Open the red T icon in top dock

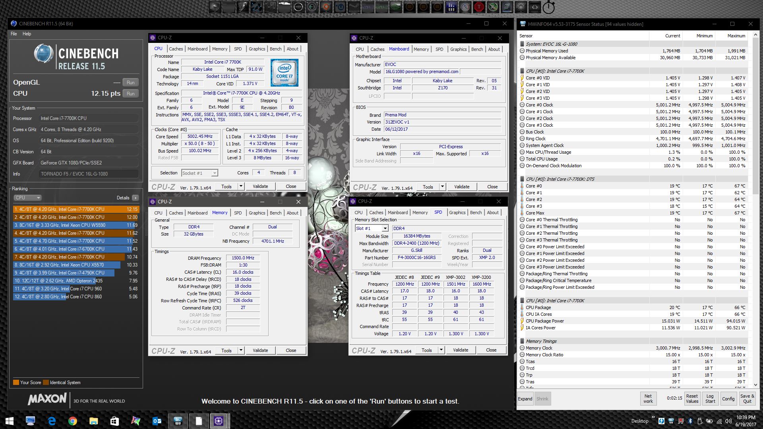(480, 7)
